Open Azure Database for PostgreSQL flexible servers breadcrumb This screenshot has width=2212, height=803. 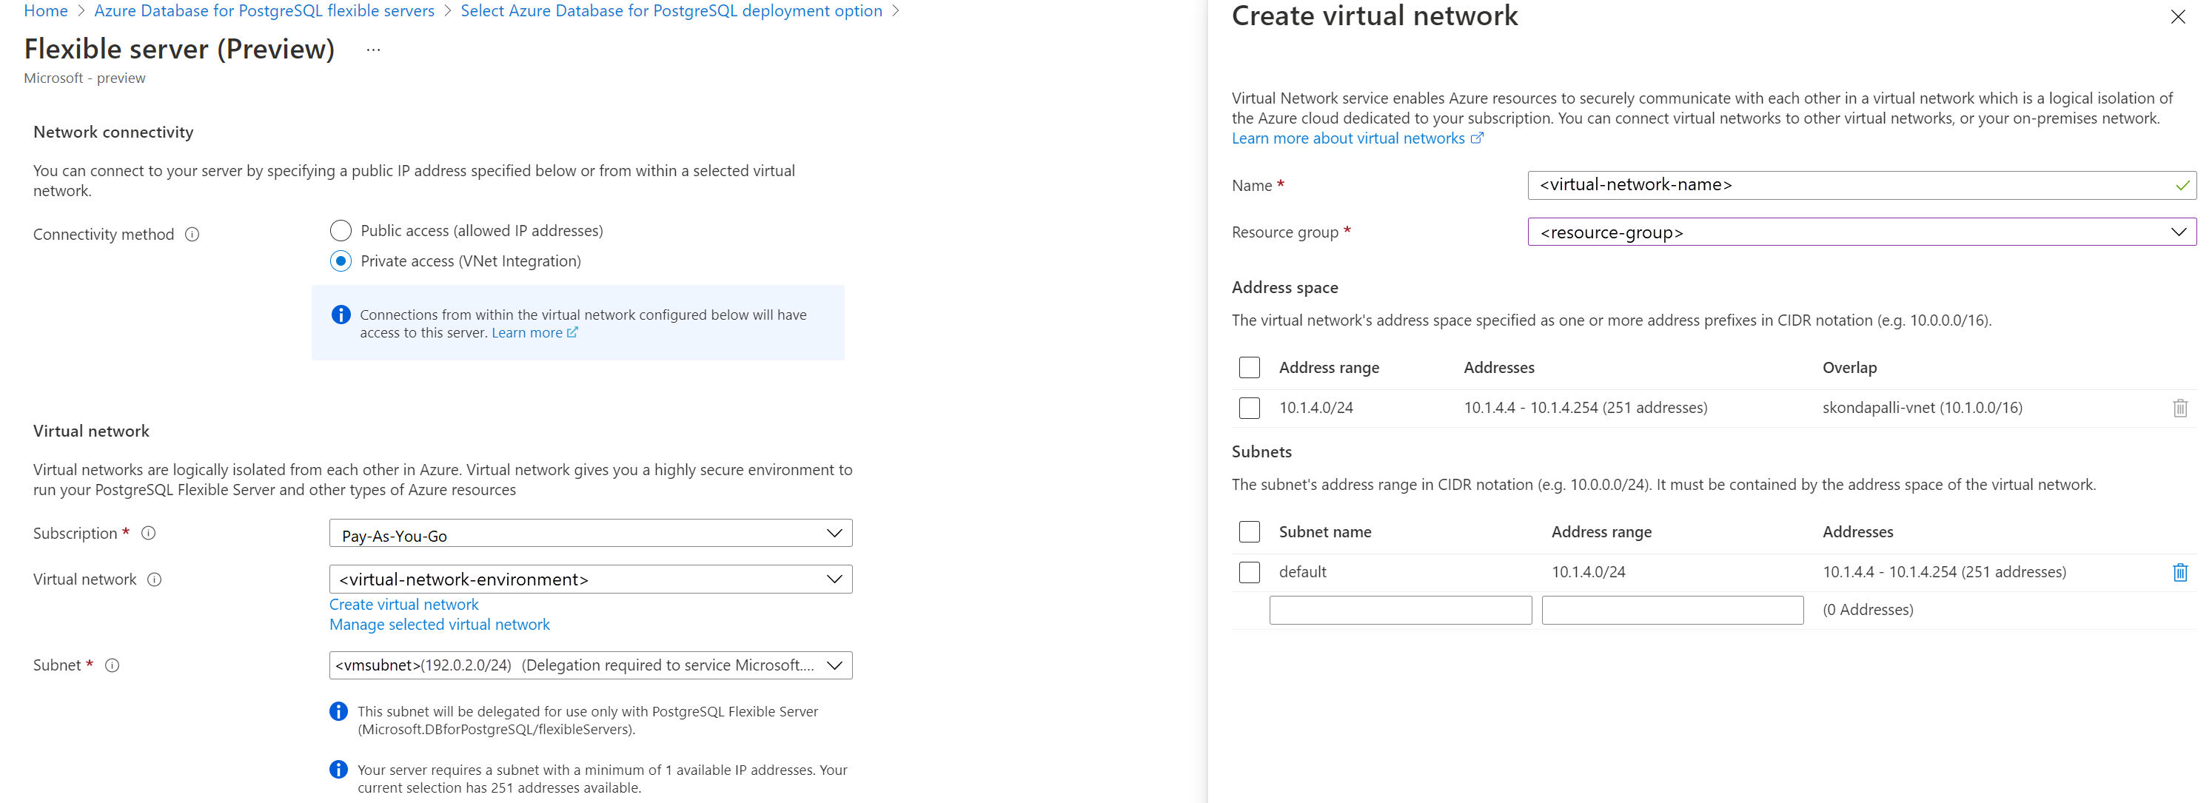point(264,11)
